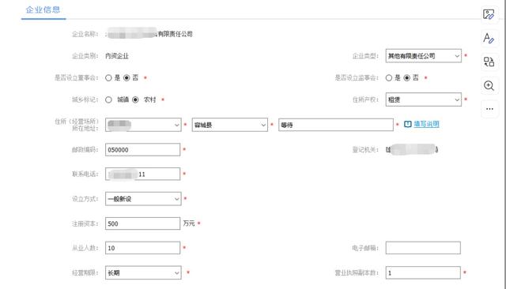Click the empty 电子邮箱 field
Viewport: 506px width, 289px height.
pyautogui.click(x=423, y=248)
